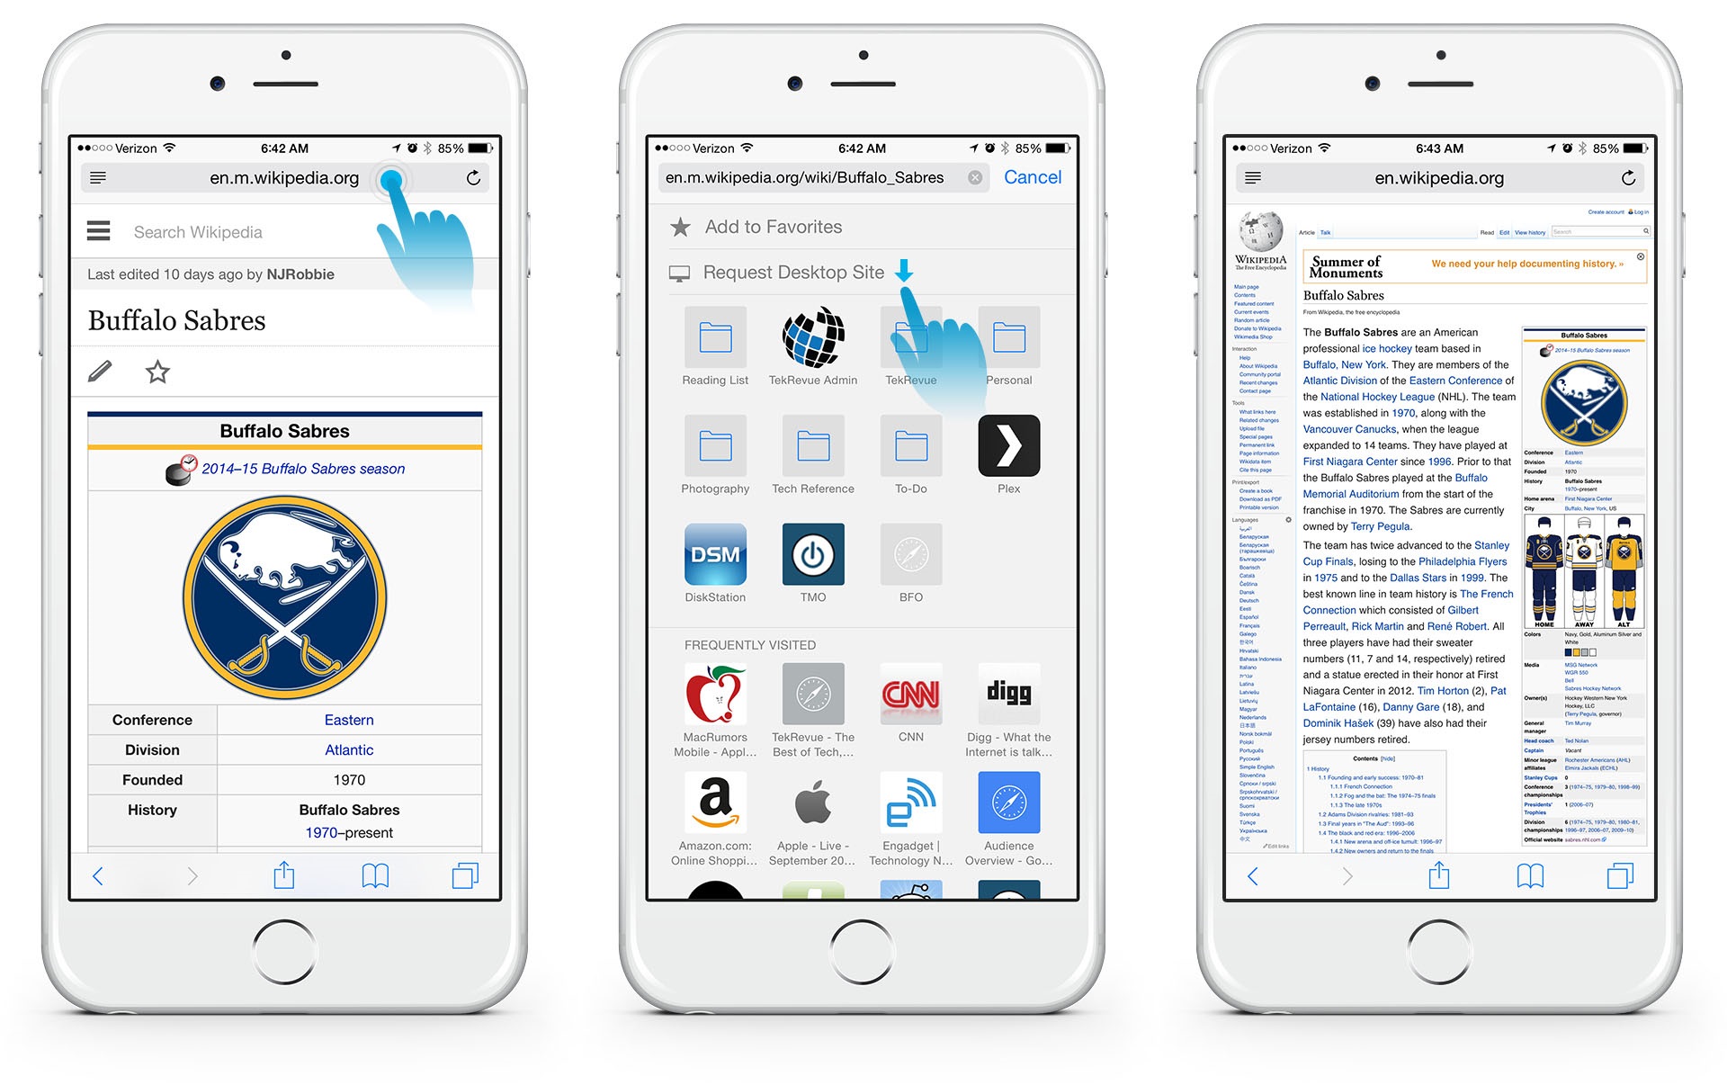1727x1085 pixels.
Task: Open the Plex bookmark folder
Action: pyautogui.click(x=1011, y=447)
